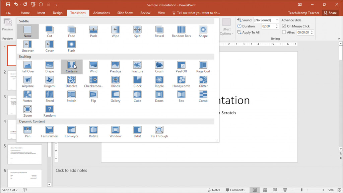
Task: Select the Vortex transition effect
Action: tap(27, 96)
